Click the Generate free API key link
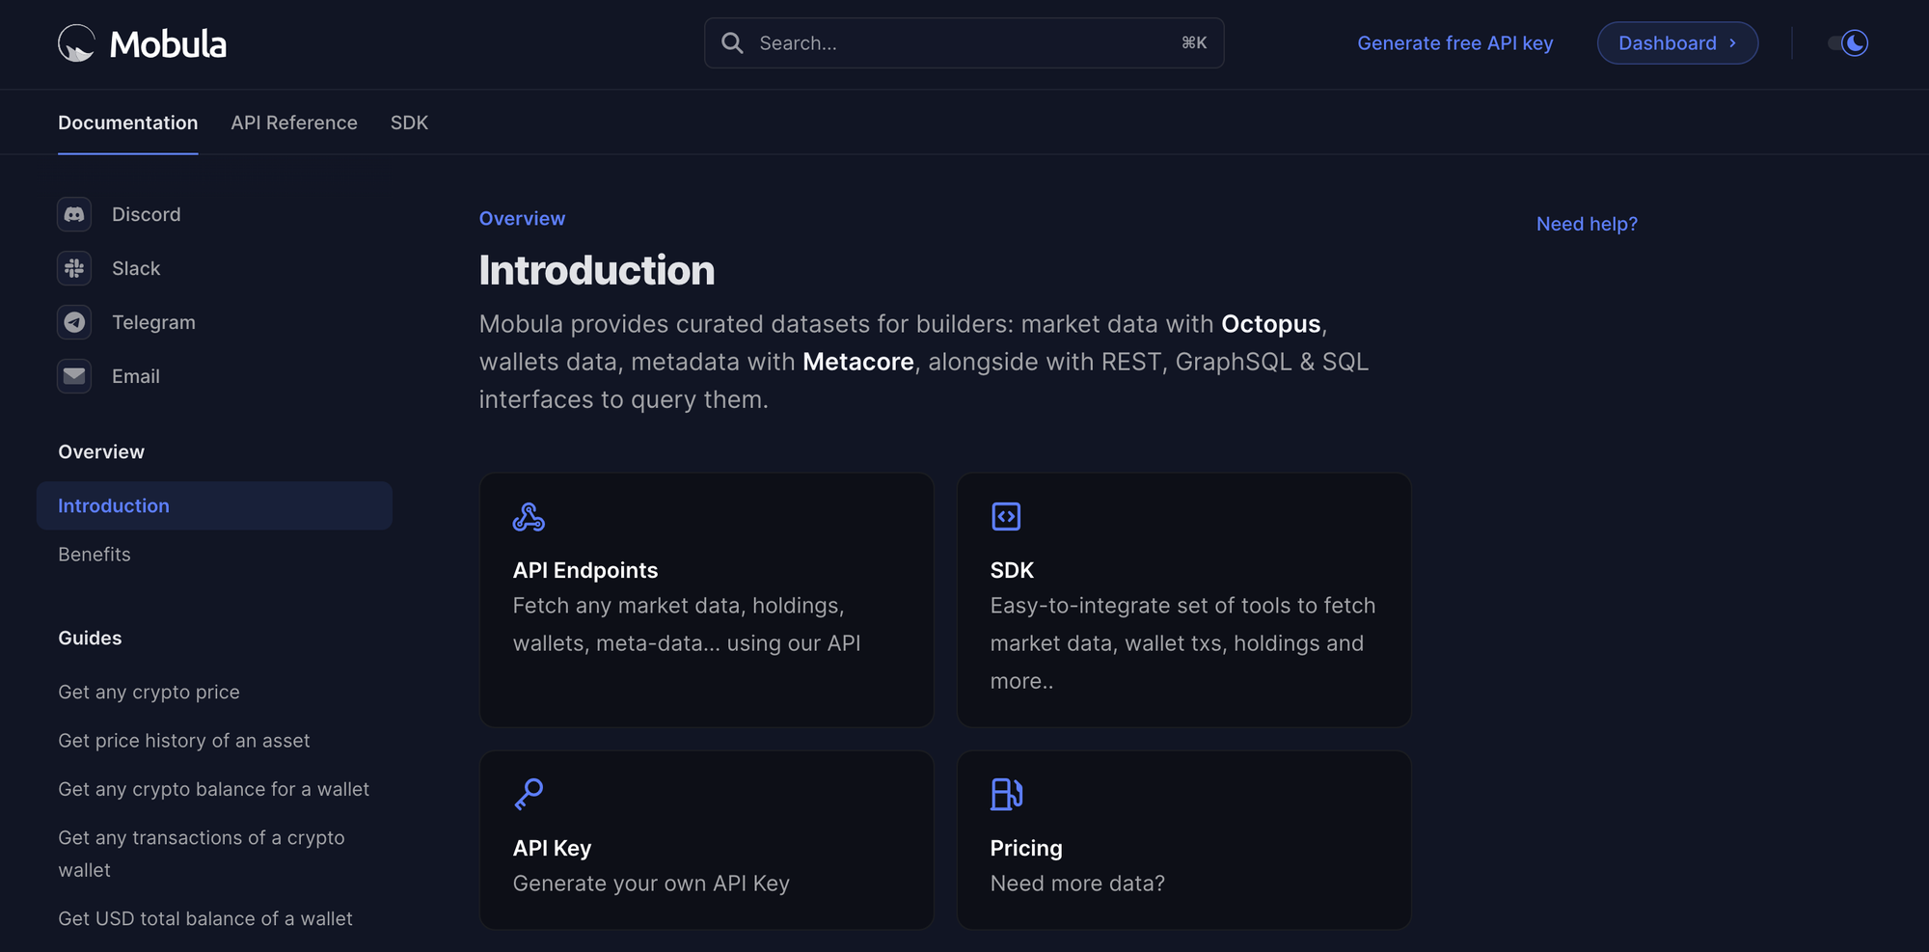 tap(1455, 43)
